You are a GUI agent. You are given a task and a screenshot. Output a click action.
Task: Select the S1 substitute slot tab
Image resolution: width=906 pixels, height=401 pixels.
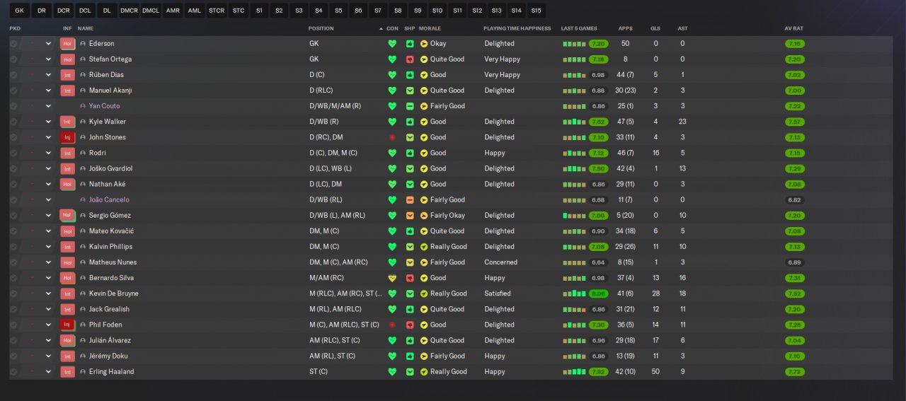tap(260, 11)
